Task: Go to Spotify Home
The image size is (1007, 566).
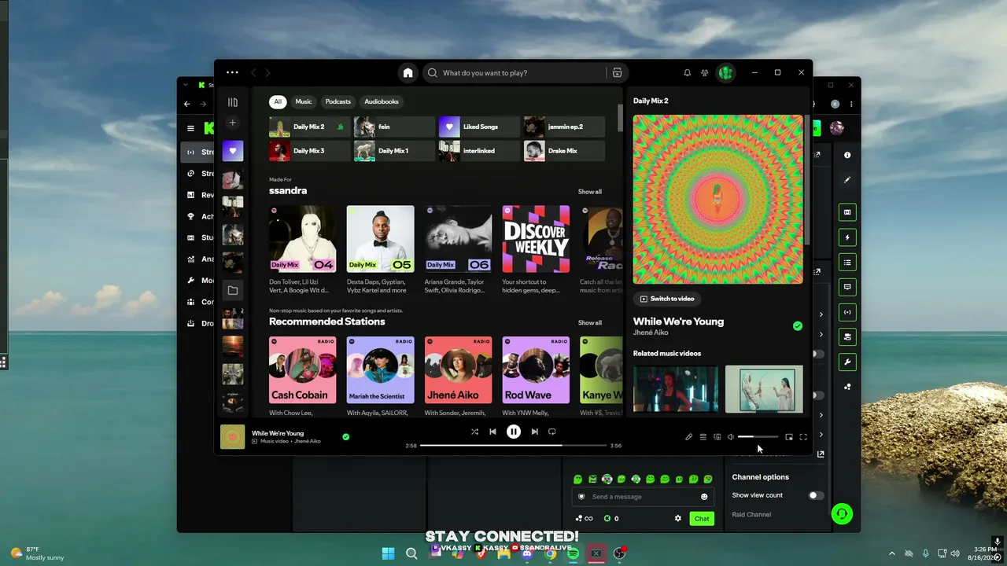Action: coord(408,73)
